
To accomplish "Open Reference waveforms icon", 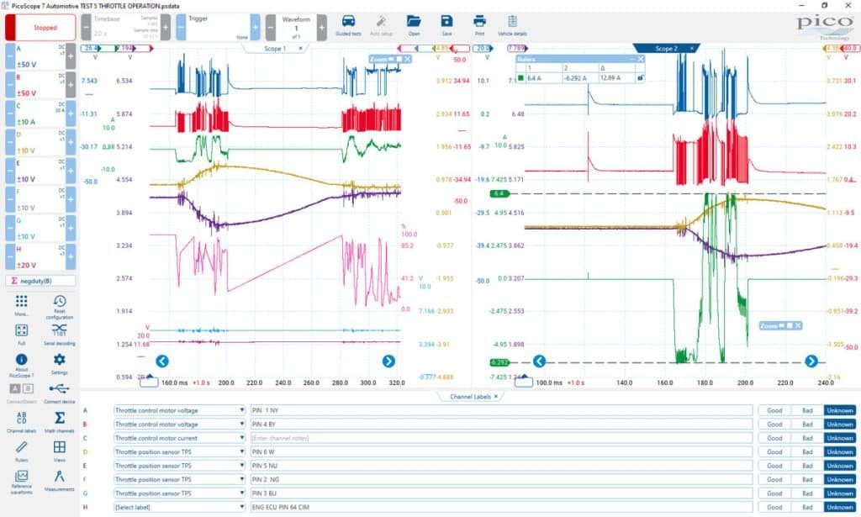I will 21,476.
